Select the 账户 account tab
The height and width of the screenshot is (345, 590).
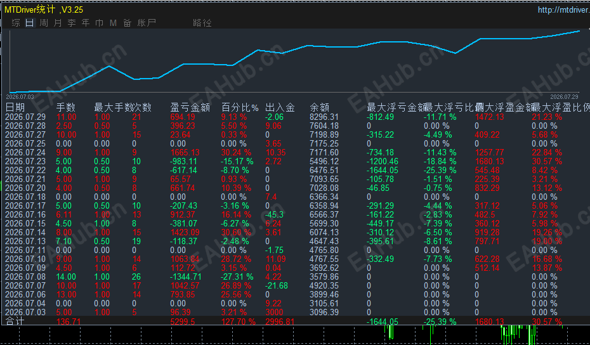pos(147,23)
